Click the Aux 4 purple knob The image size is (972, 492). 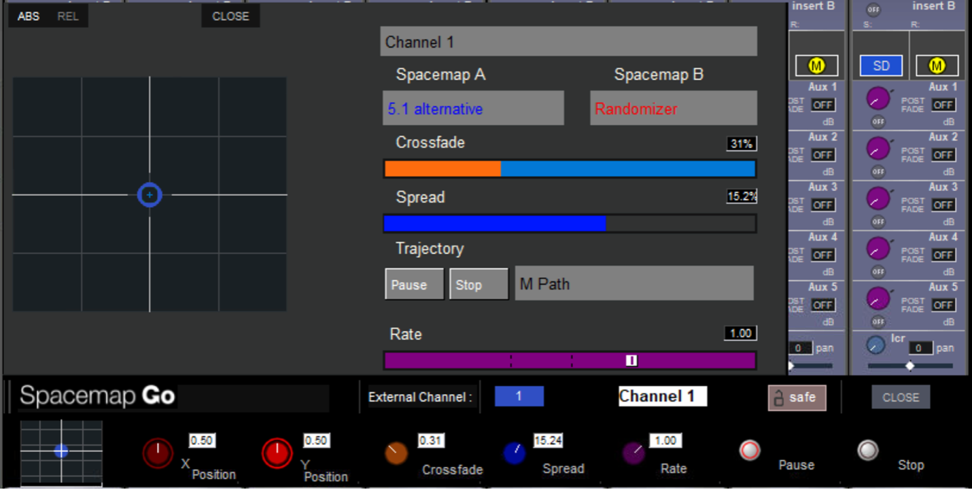[x=878, y=249]
